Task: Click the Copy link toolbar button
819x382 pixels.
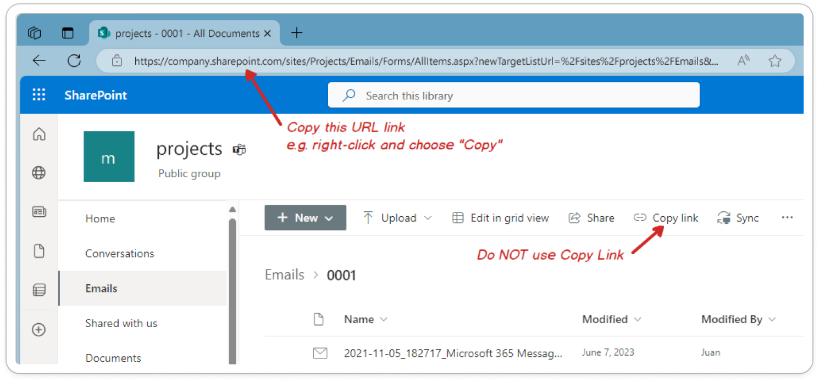Action: (666, 218)
